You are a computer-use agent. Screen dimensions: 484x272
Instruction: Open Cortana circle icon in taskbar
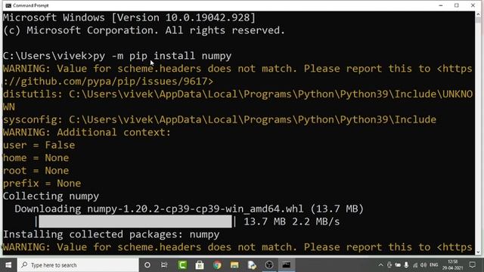tap(147, 265)
